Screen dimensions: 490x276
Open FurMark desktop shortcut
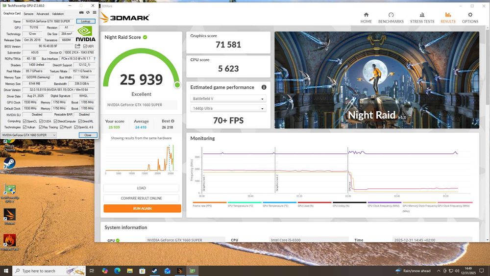point(9,242)
